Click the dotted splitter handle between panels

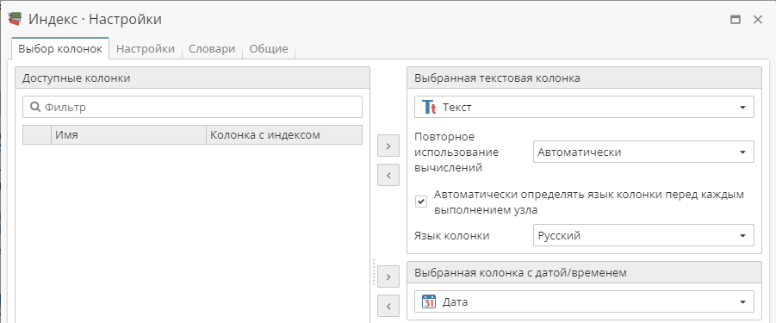click(x=374, y=272)
